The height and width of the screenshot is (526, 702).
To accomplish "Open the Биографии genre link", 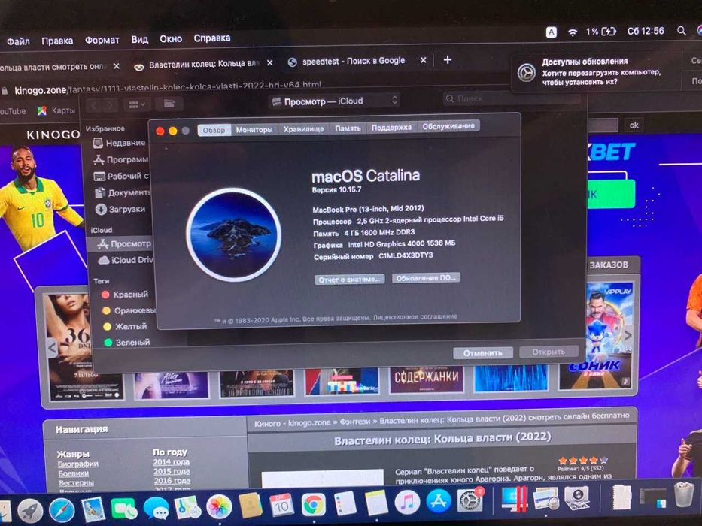I will click(78, 464).
